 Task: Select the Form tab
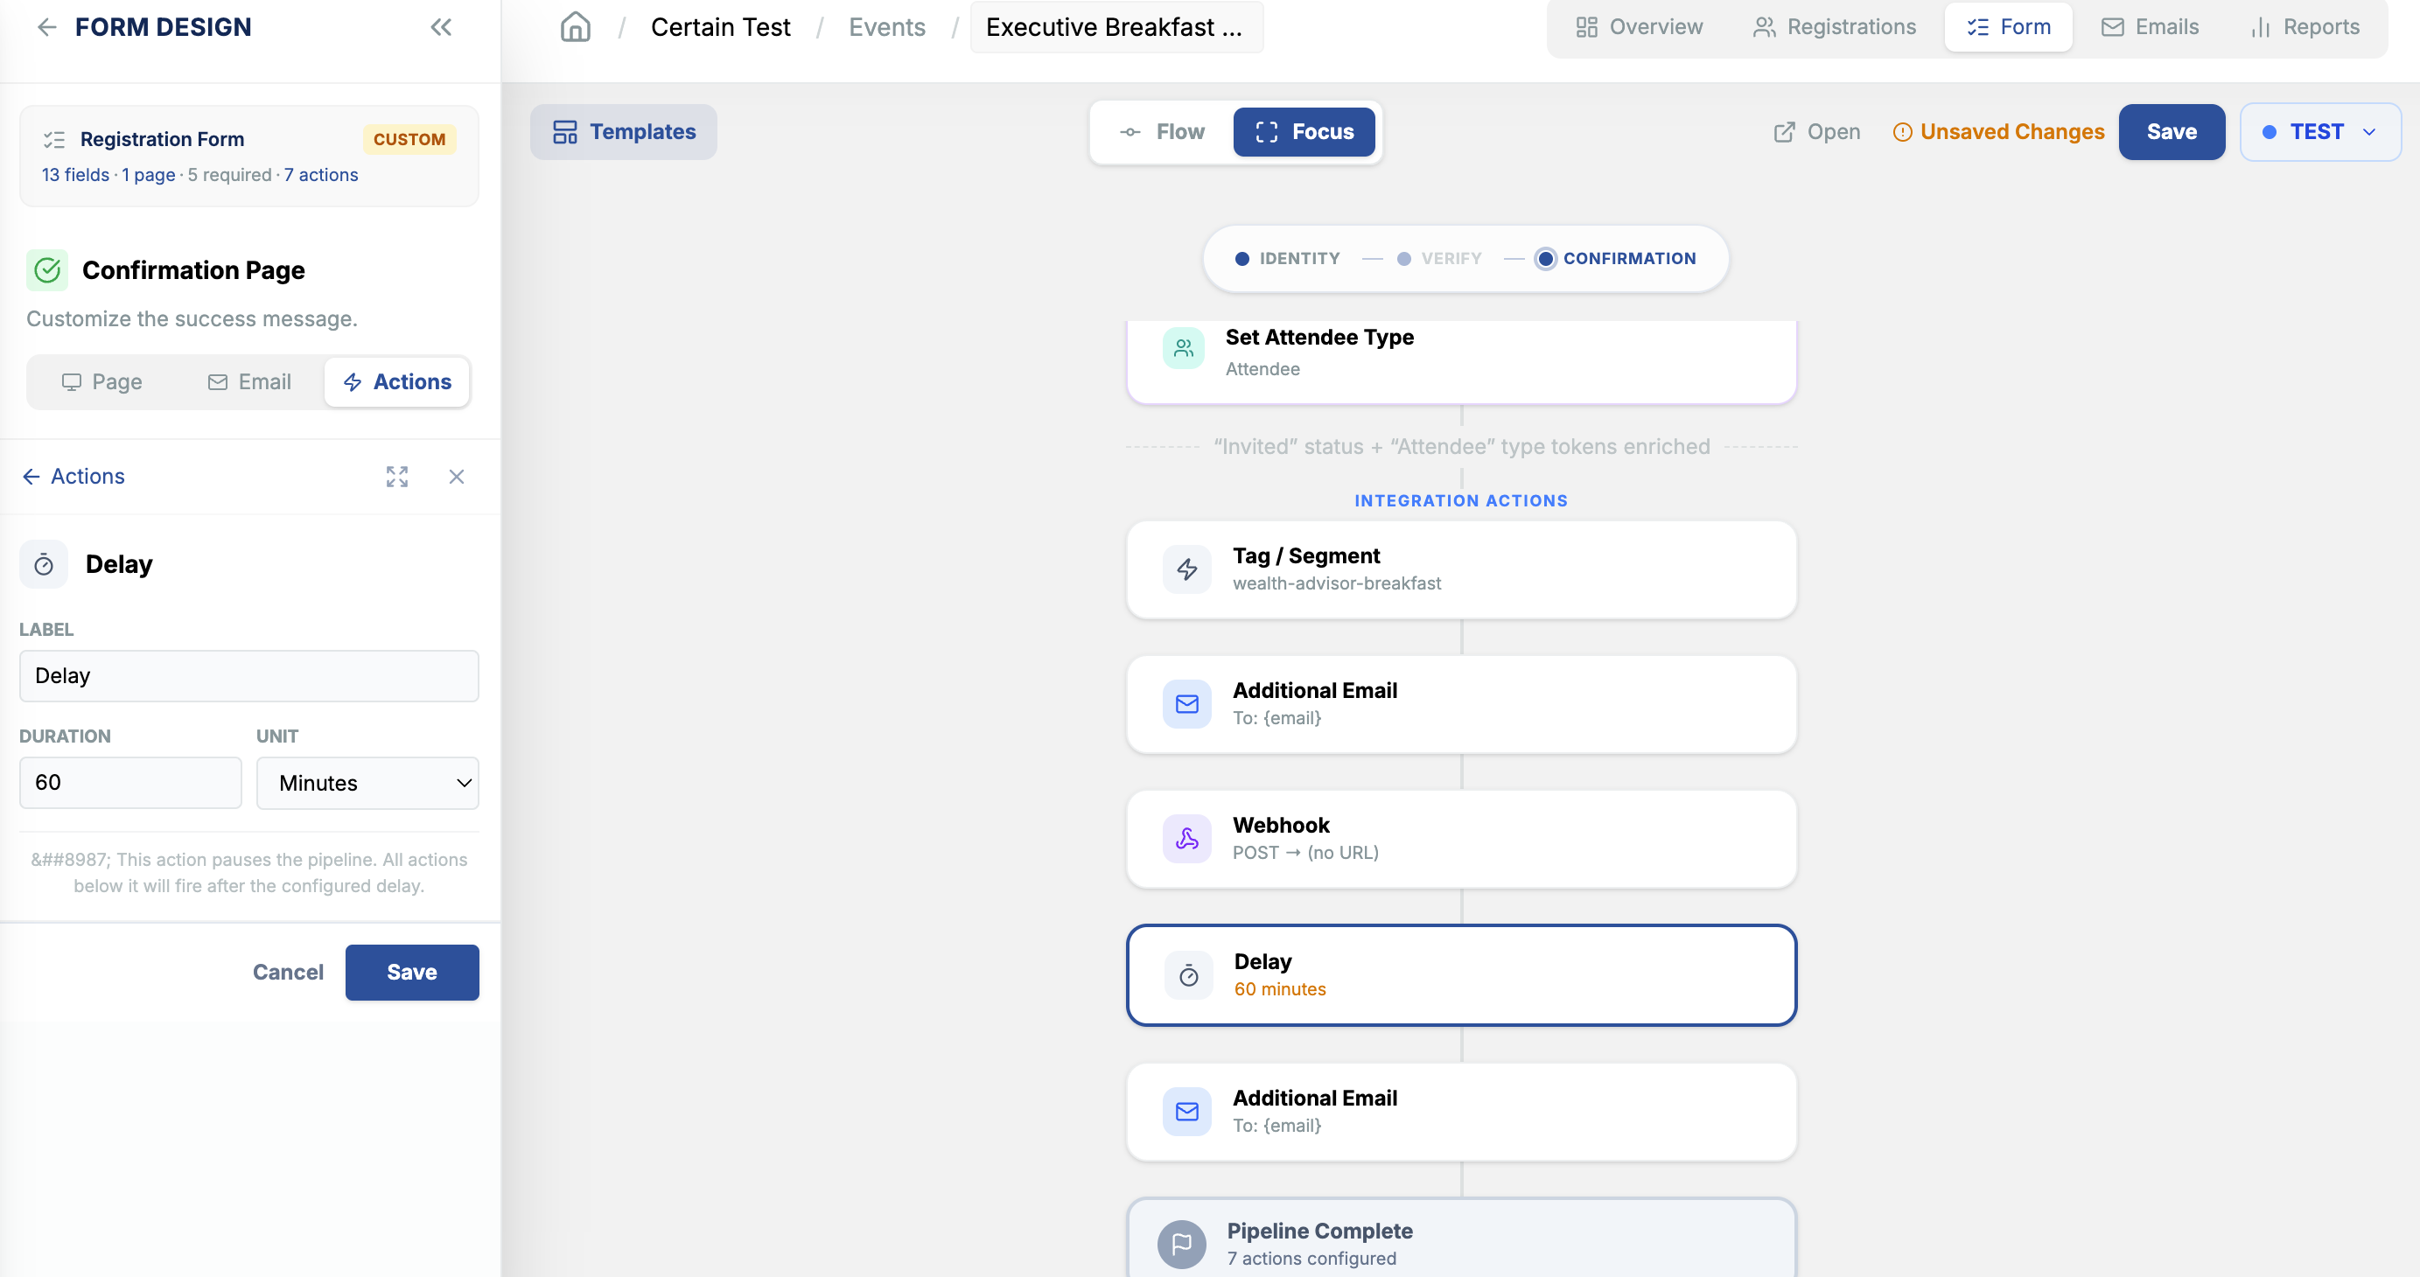2009,27
